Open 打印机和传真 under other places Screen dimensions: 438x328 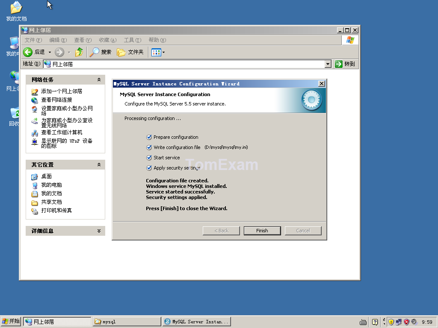tap(56, 211)
